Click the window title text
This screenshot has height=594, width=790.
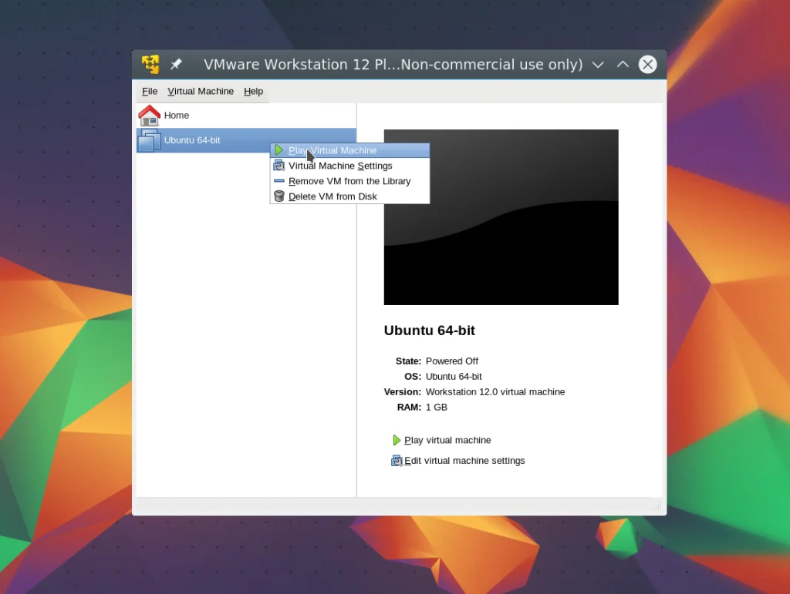(393, 65)
